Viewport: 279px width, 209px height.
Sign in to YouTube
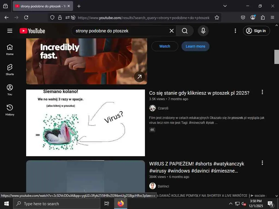point(256,31)
